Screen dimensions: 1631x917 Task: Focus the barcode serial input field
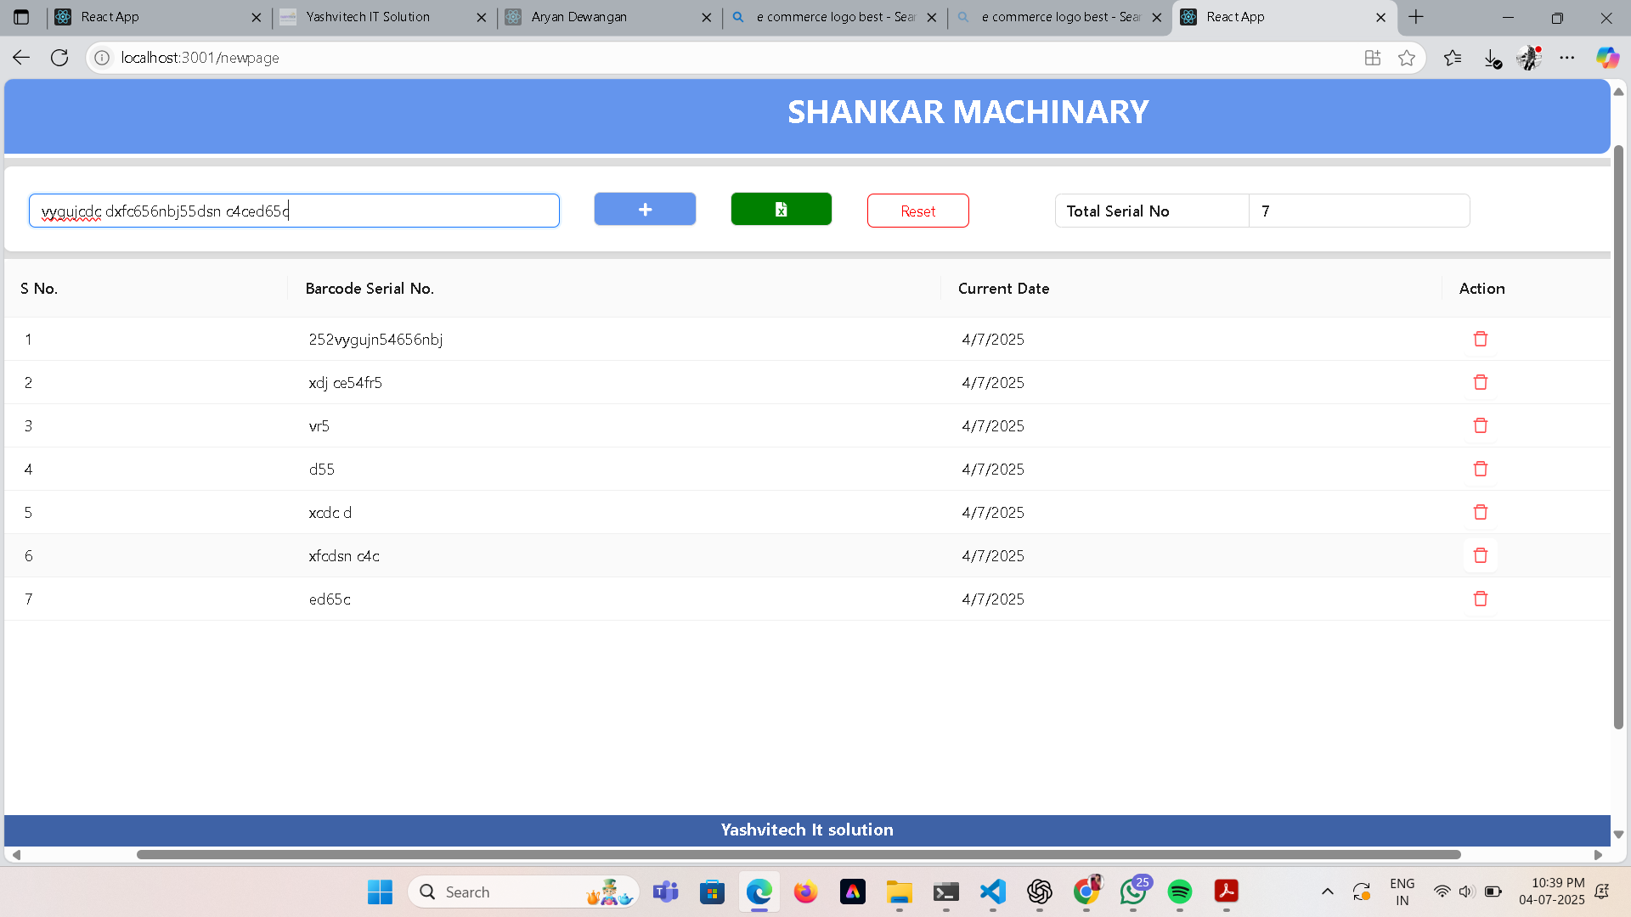click(294, 211)
